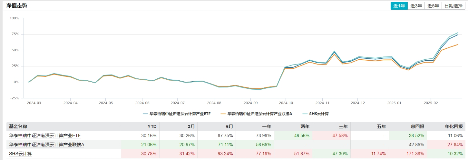Click the 6月 column header

[229, 126]
